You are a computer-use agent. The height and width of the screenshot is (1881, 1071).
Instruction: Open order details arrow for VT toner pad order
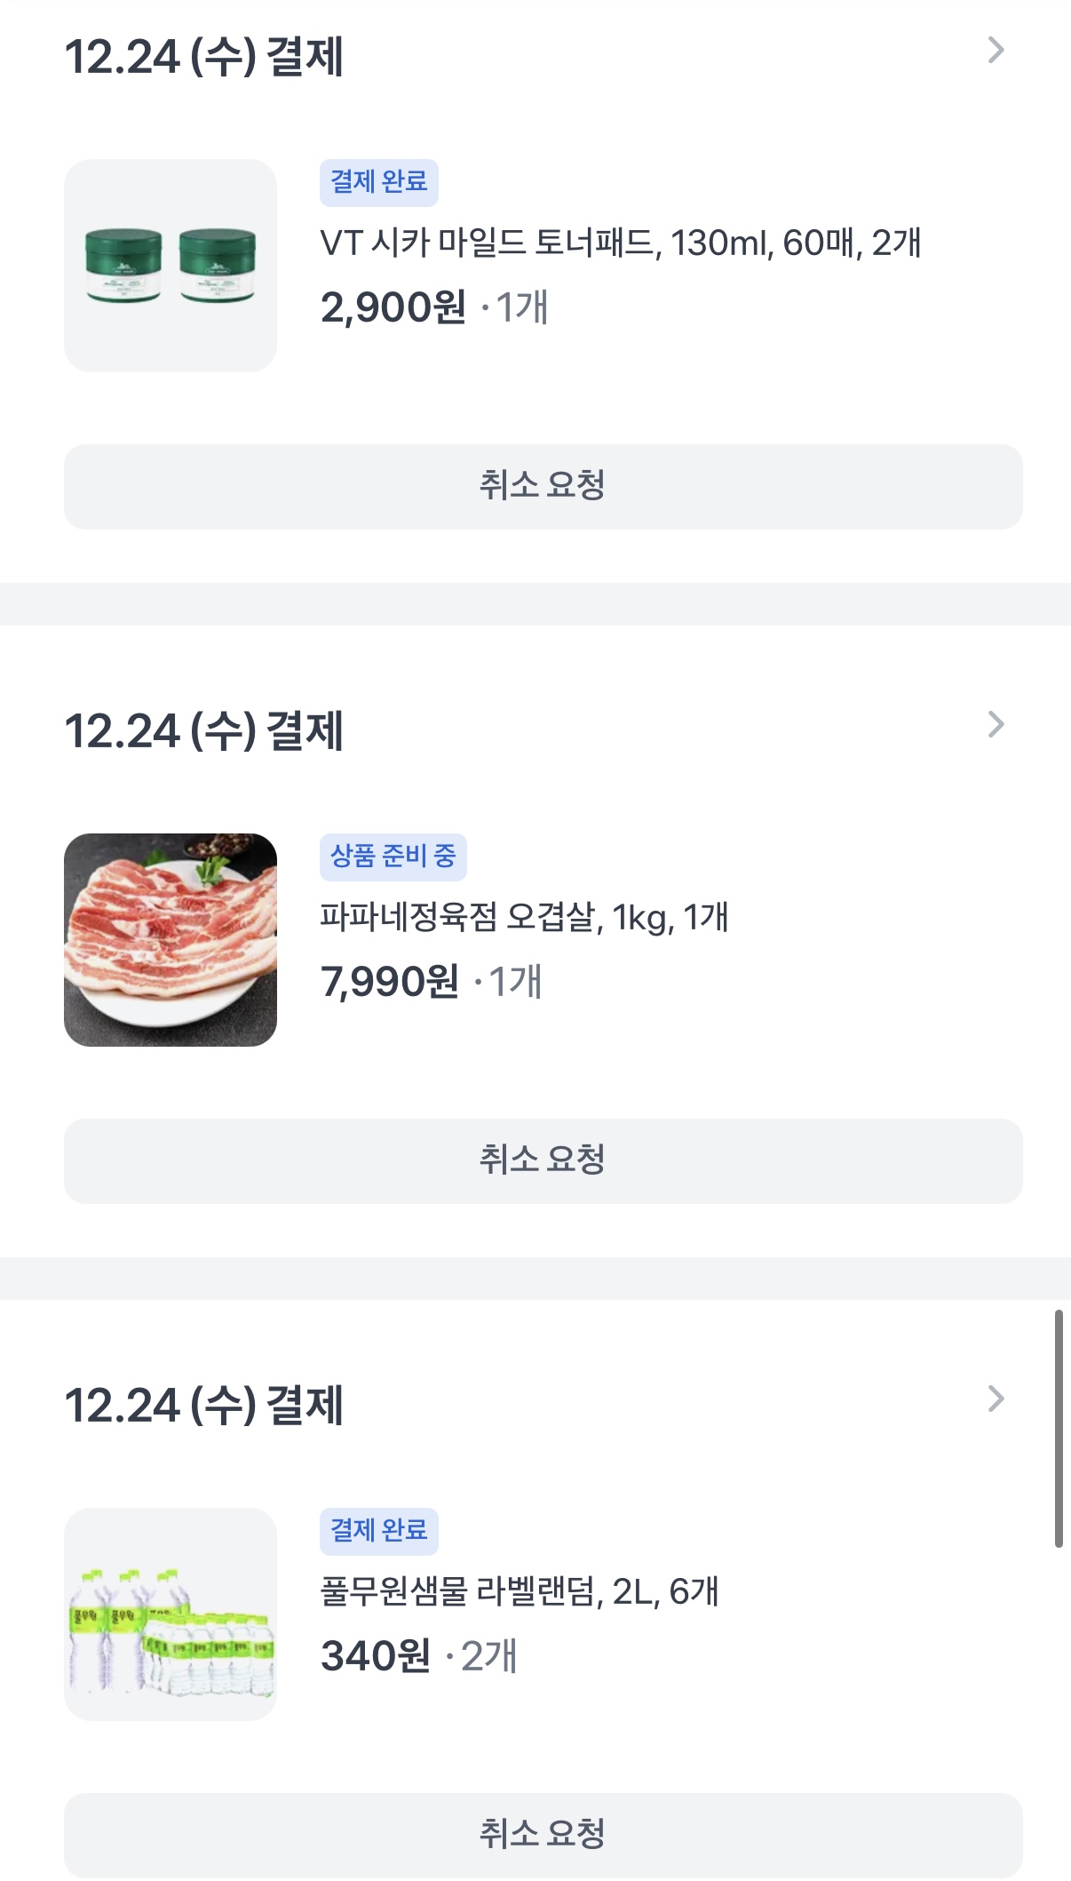pyautogui.click(x=996, y=51)
